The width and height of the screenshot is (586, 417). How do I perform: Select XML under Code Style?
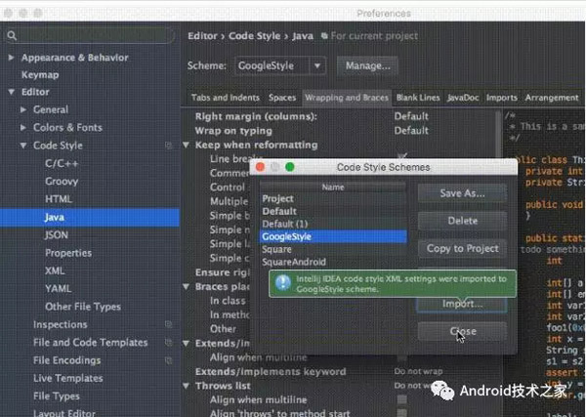tap(55, 271)
